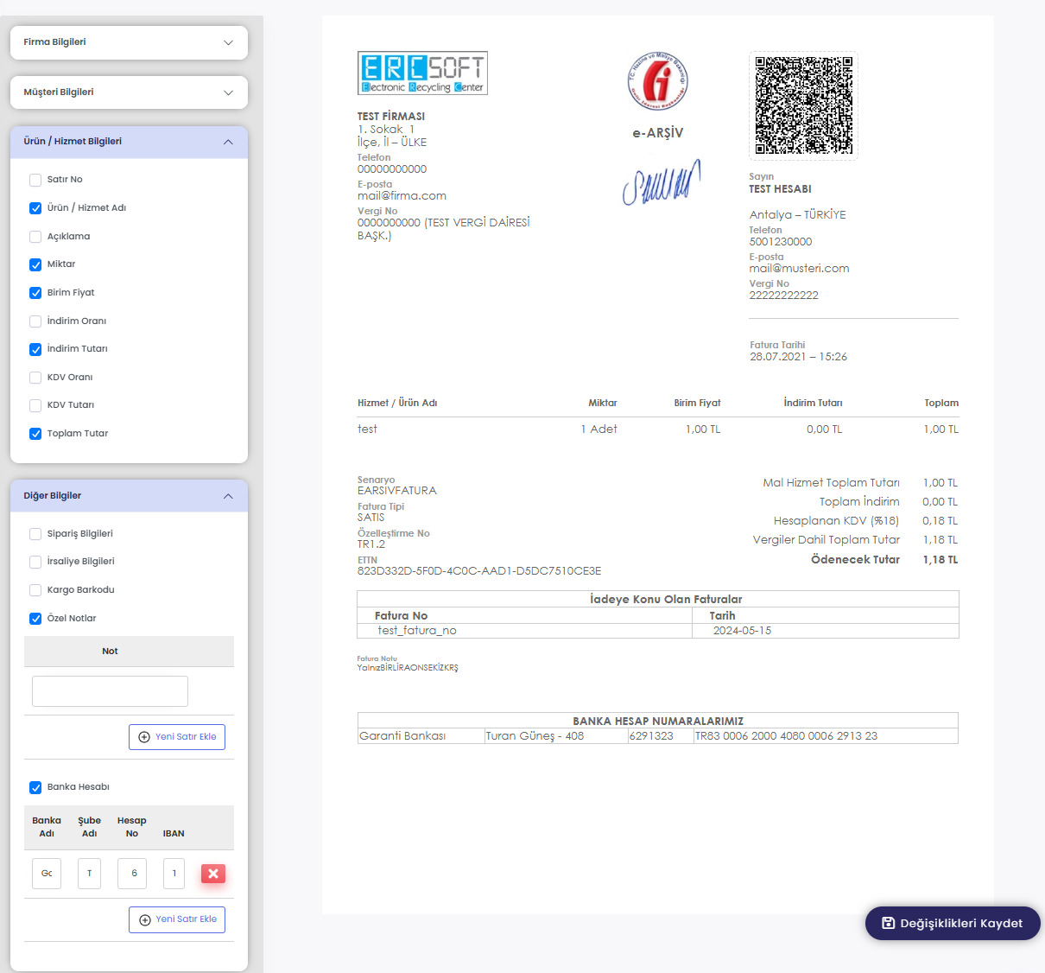Click the blue signature image on invoice

pos(661,183)
